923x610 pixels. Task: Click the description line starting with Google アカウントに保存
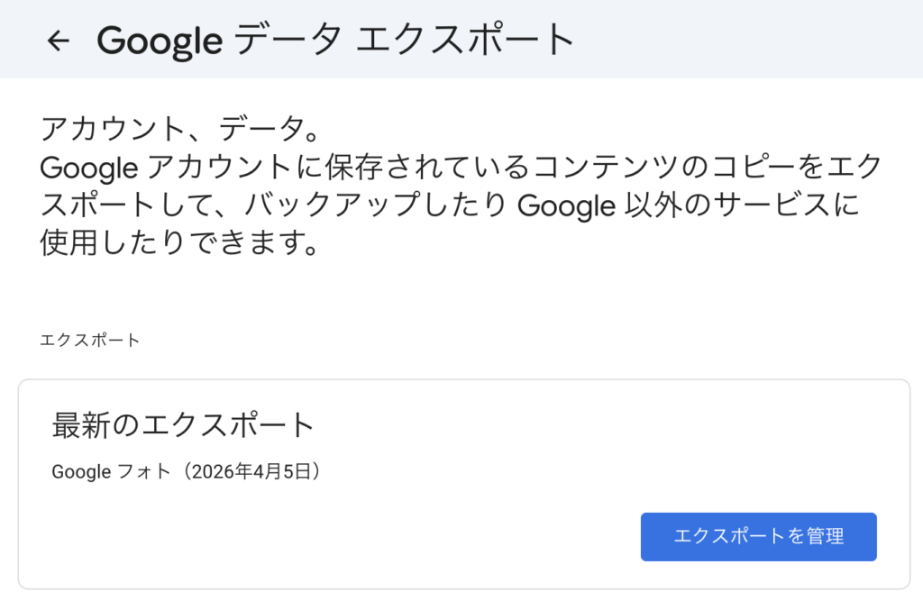click(x=460, y=168)
